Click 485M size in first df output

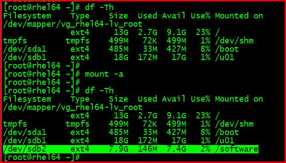click(x=119, y=49)
